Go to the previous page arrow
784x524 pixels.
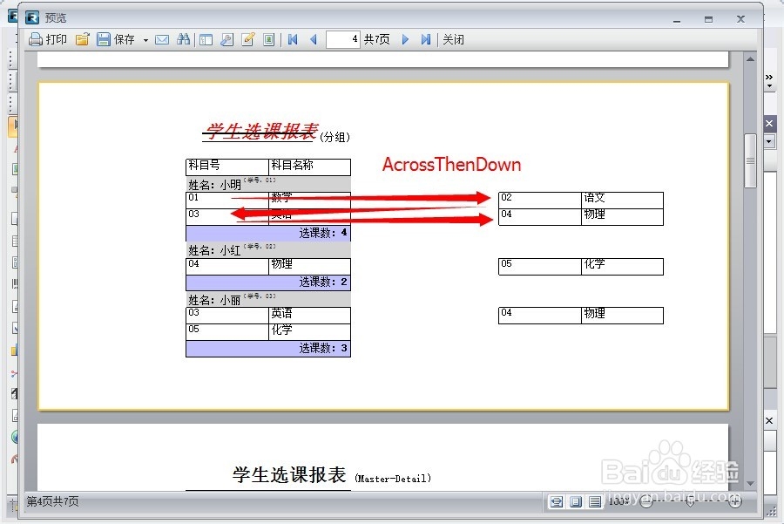coord(314,39)
